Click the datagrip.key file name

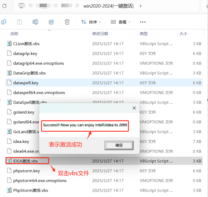[25, 53]
